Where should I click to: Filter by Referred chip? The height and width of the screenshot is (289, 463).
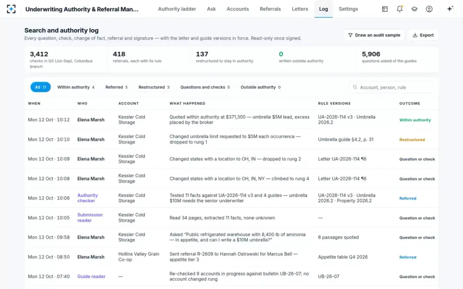click(x=117, y=87)
